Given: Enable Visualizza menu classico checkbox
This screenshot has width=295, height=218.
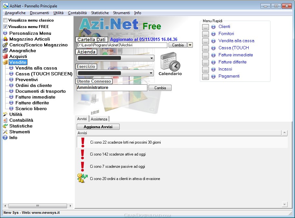Looking at the screenshot, I should [x=5, y=20].
